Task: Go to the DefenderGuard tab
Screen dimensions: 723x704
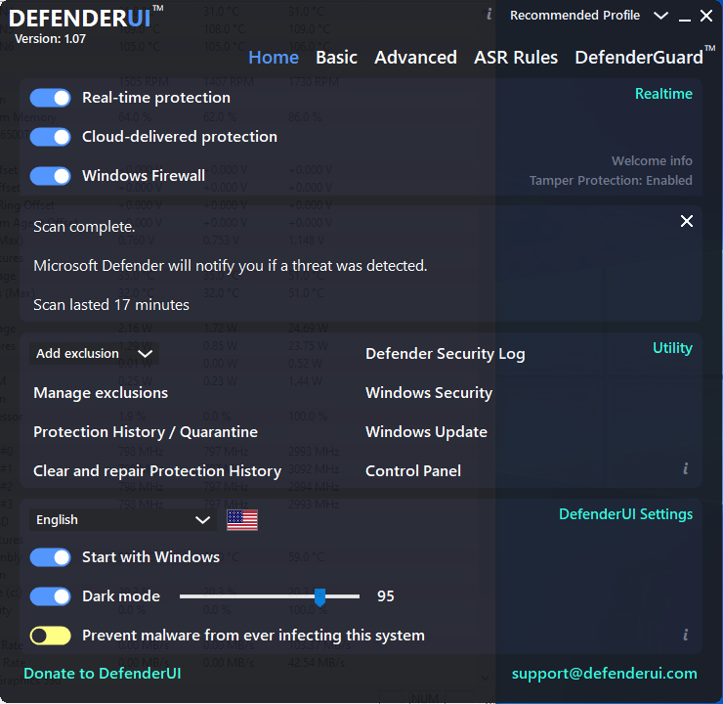Action: (644, 57)
